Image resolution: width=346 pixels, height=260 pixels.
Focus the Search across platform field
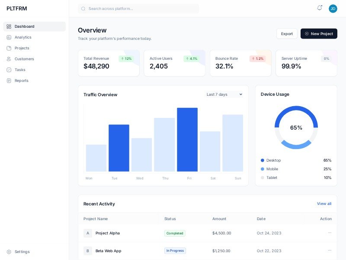[138, 9]
